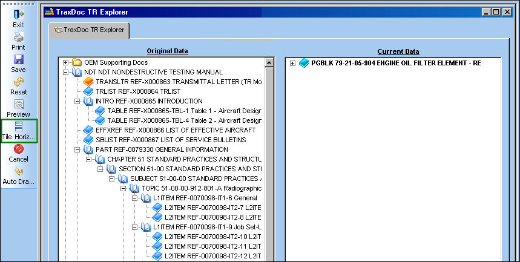Click the Original Data vertical scrollbar track
This screenshot has height=262, width=520.
coord(269,166)
